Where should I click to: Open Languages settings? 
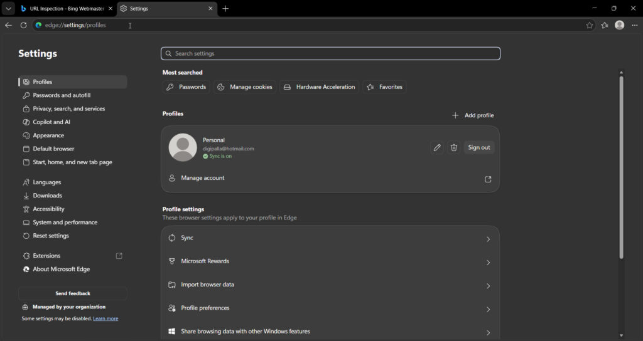[73, 182]
